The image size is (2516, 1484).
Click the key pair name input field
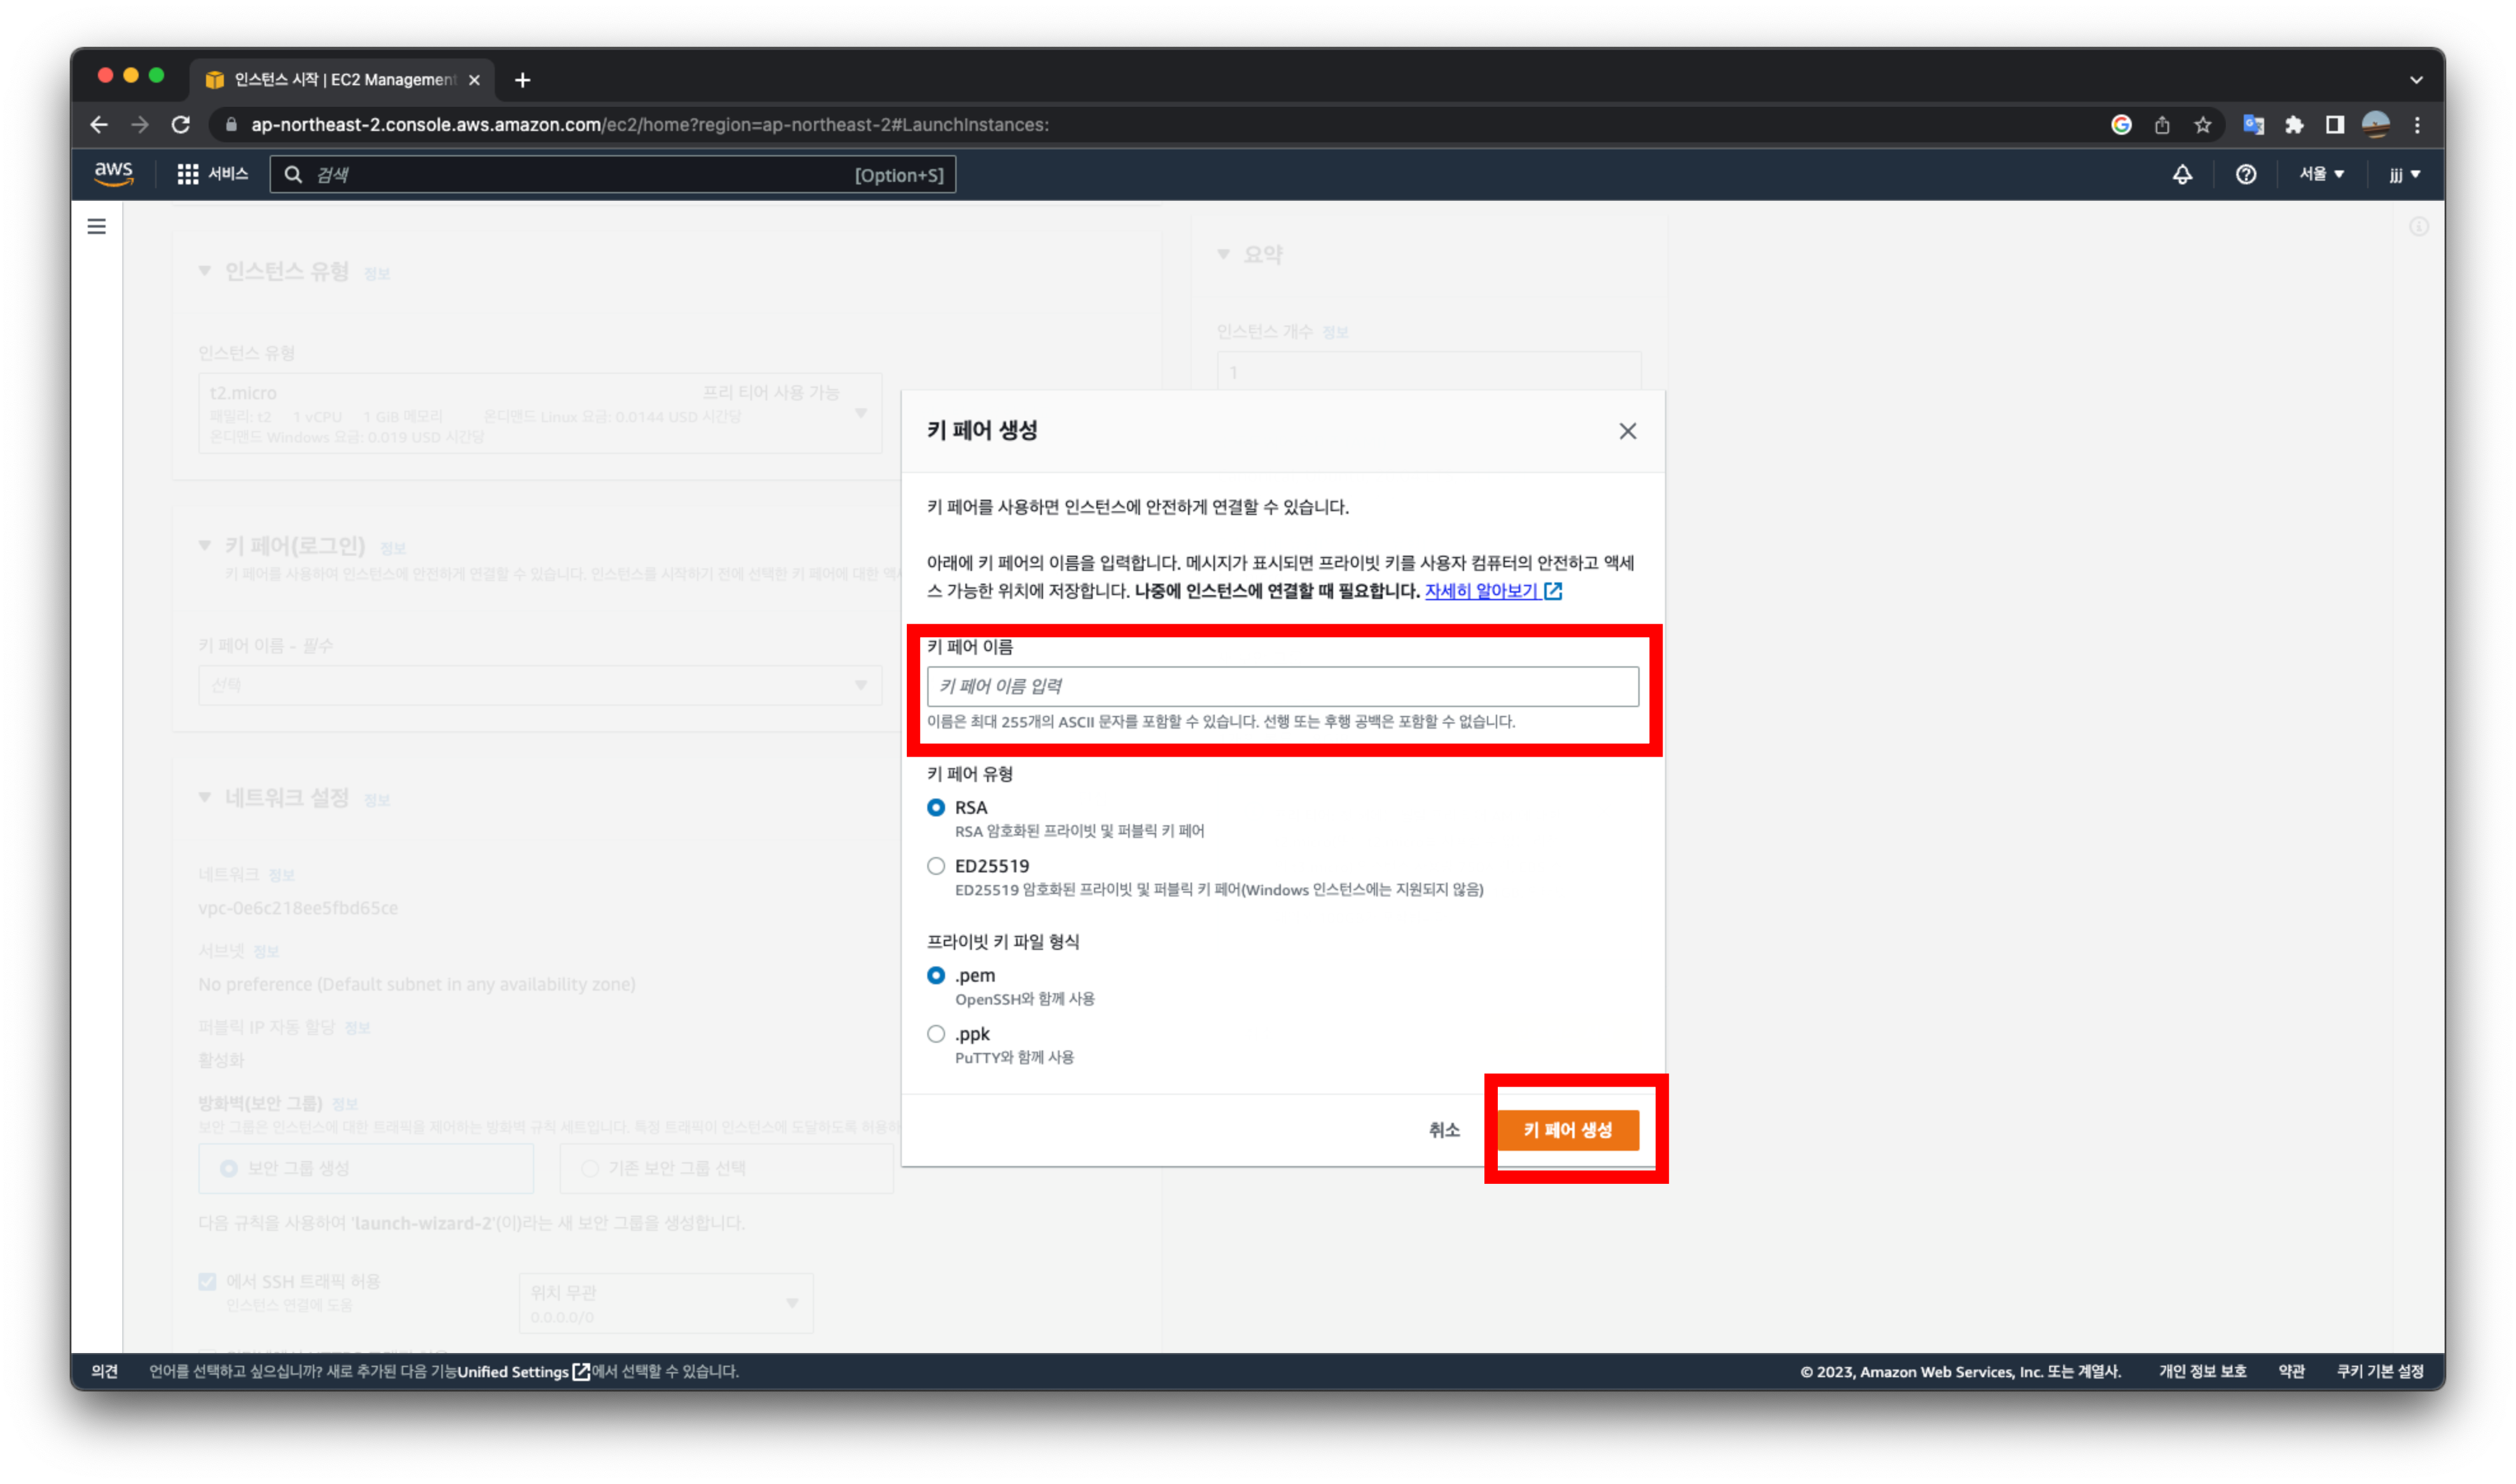click(1282, 686)
